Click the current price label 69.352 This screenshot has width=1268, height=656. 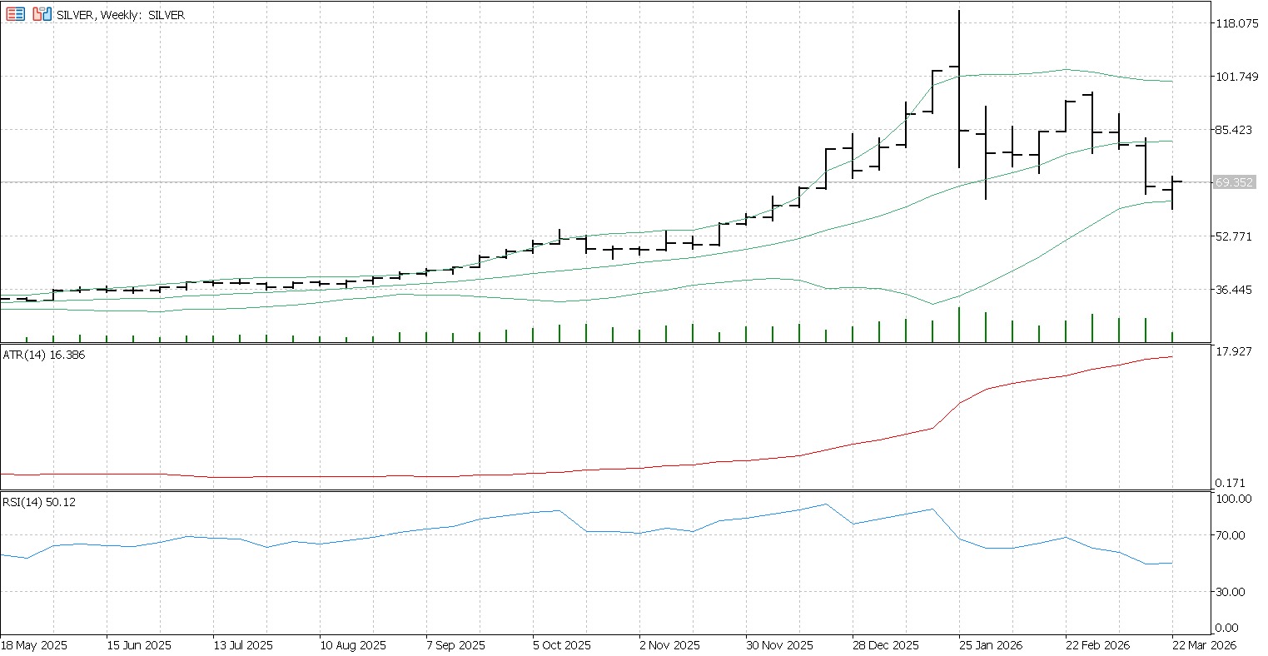pos(1234,182)
